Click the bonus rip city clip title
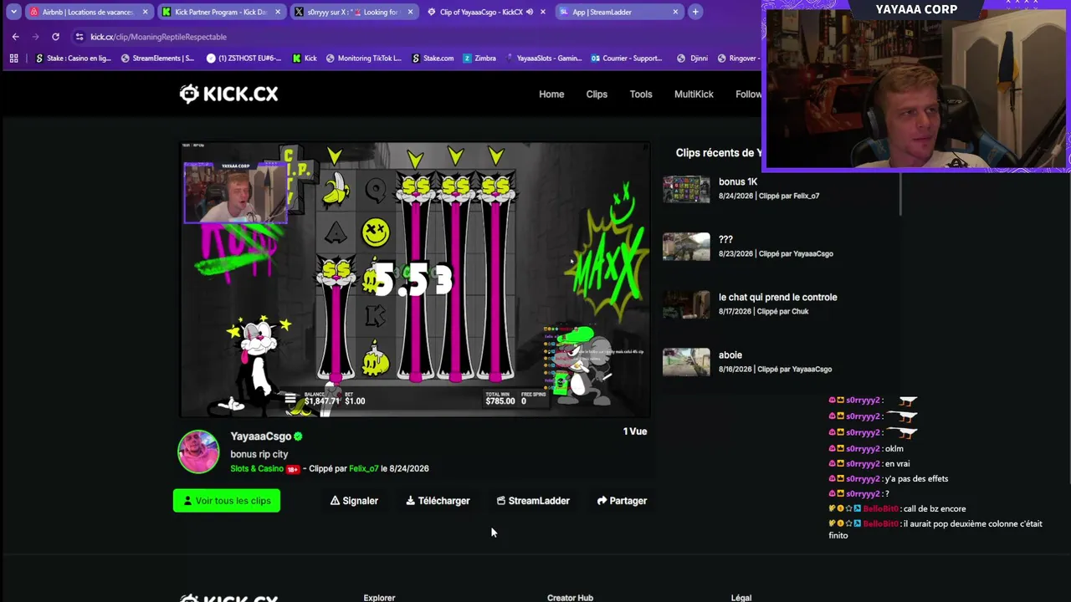This screenshot has width=1071, height=602. pos(259,454)
